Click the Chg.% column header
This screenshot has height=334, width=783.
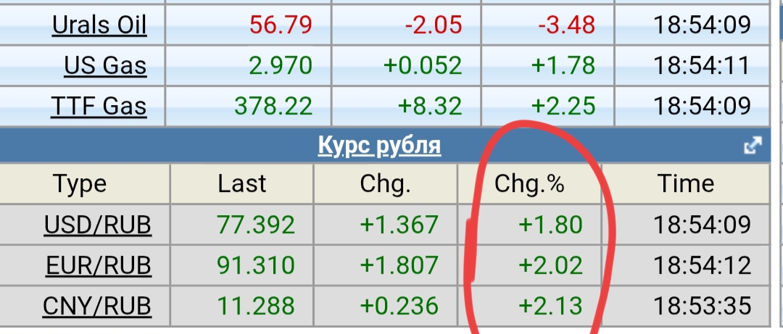pos(529,185)
